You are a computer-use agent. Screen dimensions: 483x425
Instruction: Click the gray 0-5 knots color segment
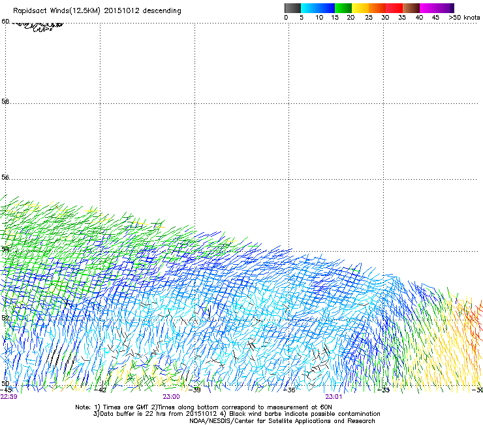click(292, 8)
